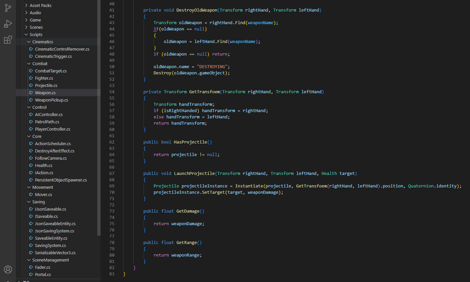This screenshot has width=470, height=282.
Task: Open CinematicControlRemover.cs file
Action: pos(62,49)
